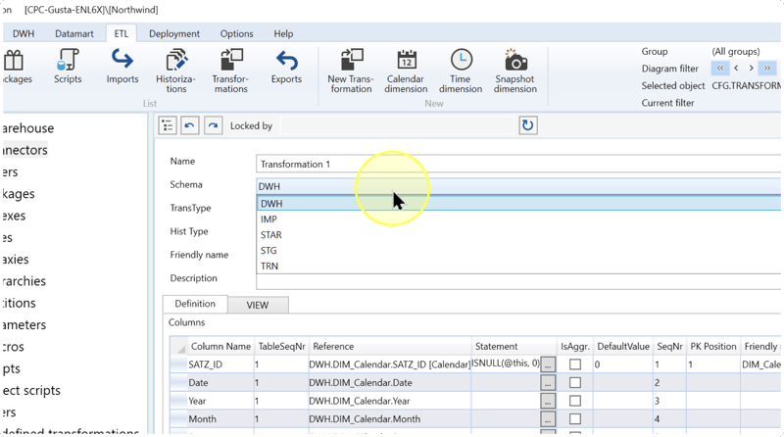Click the undo arrow button
This screenshot has height=437, width=784.
pos(190,125)
